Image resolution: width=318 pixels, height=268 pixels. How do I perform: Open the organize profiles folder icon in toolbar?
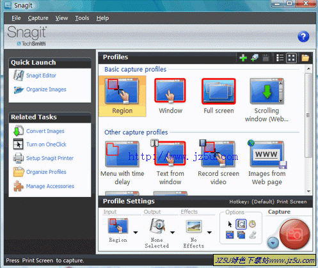coord(305,58)
